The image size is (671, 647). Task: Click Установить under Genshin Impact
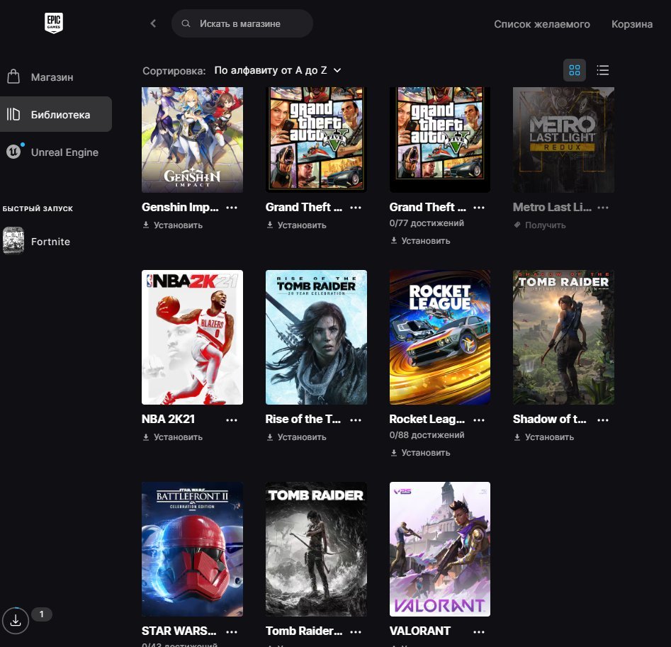pyautogui.click(x=178, y=225)
